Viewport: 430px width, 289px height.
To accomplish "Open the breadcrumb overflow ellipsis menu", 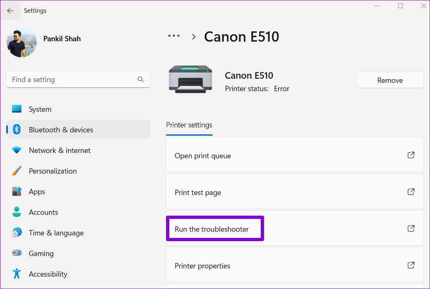I will tap(174, 36).
